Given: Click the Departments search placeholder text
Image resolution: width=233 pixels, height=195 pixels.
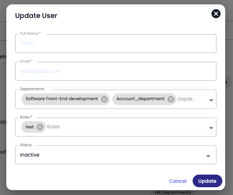Looking at the screenshot, I should tap(186, 99).
